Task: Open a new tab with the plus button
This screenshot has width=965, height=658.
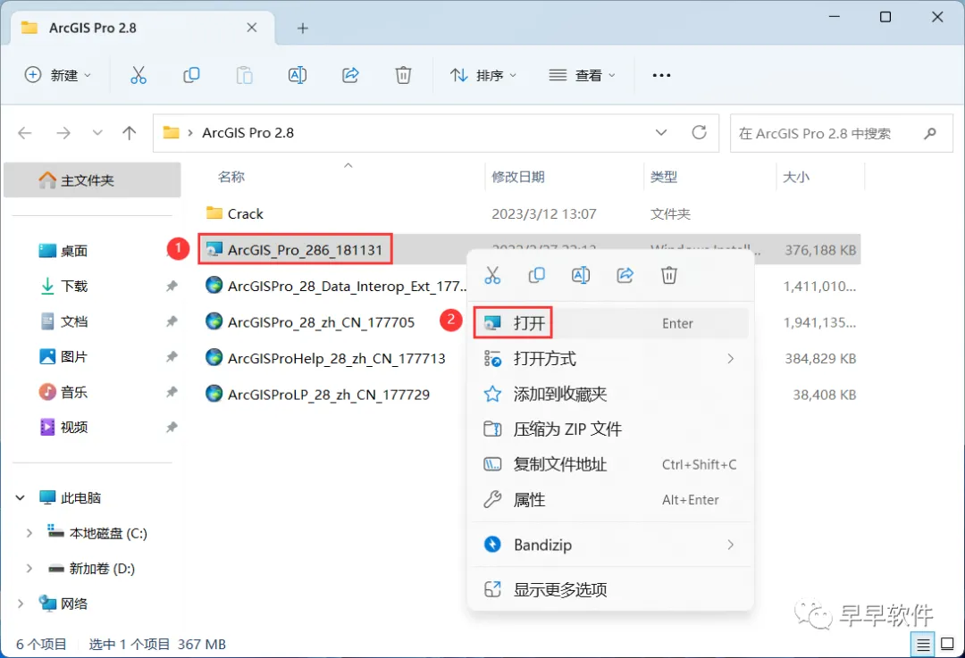Action: (302, 29)
